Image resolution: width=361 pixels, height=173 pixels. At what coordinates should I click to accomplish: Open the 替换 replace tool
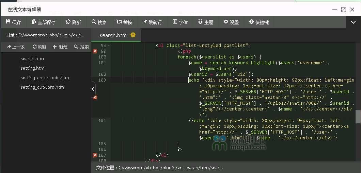coord(125,22)
